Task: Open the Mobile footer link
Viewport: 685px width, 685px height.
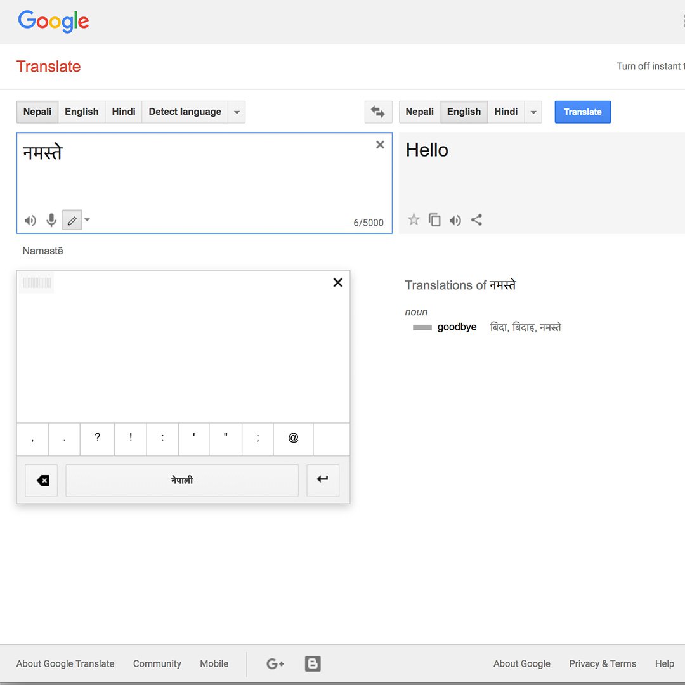Action: tap(214, 663)
